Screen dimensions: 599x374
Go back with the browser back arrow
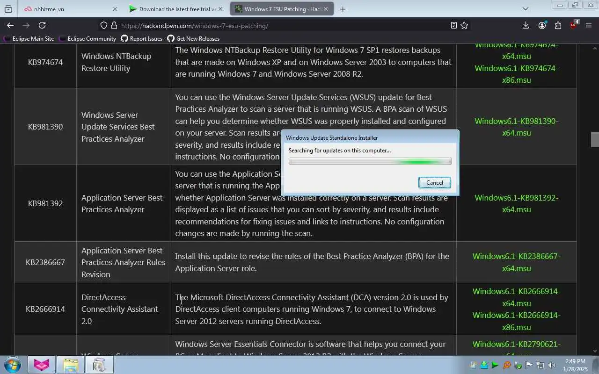(10, 25)
